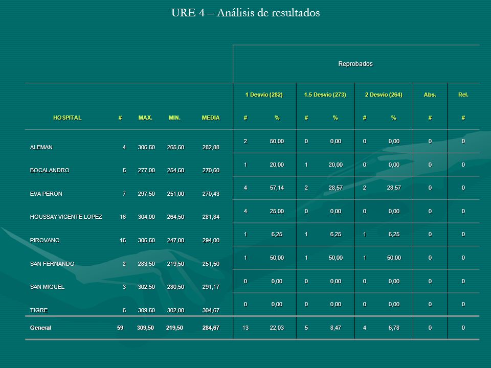Viewport: 491px width, 368px height.
Task: Select the 'SAN FERNANDO' hospital row label
Action: click(52, 264)
